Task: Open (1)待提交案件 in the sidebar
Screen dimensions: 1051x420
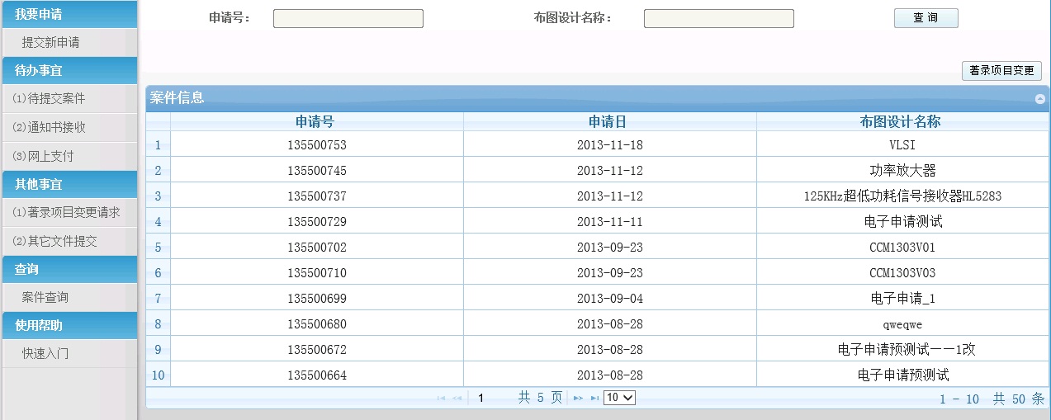Action: click(x=50, y=98)
